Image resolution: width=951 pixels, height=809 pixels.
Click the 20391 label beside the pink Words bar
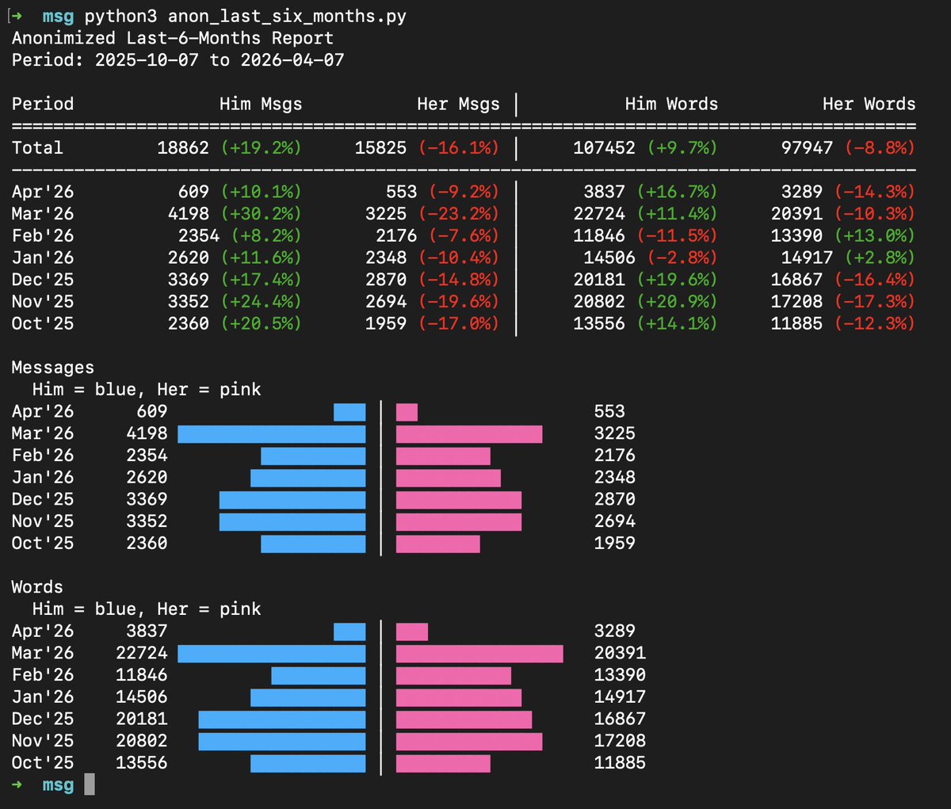(x=620, y=653)
